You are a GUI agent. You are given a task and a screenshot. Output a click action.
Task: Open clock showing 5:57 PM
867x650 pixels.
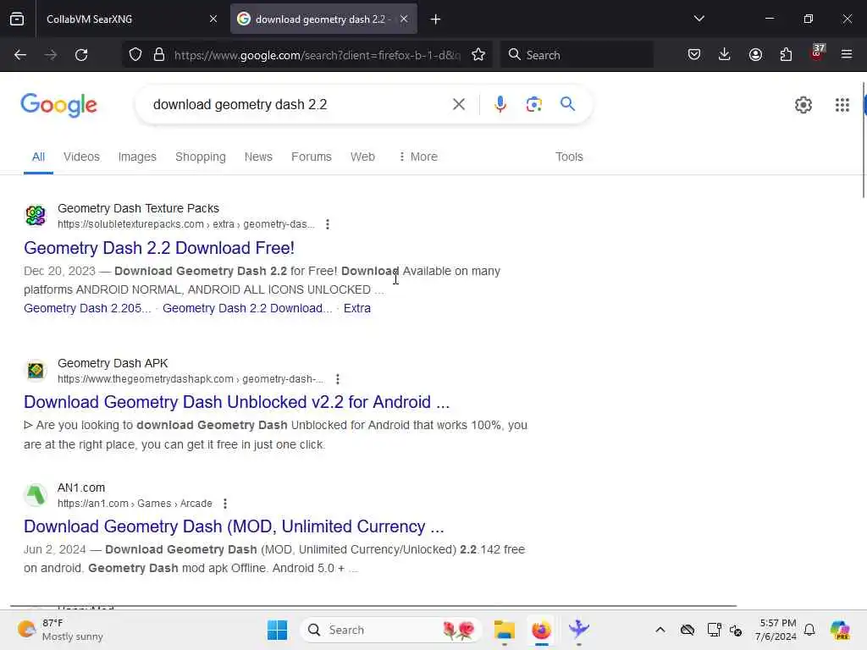(x=776, y=630)
